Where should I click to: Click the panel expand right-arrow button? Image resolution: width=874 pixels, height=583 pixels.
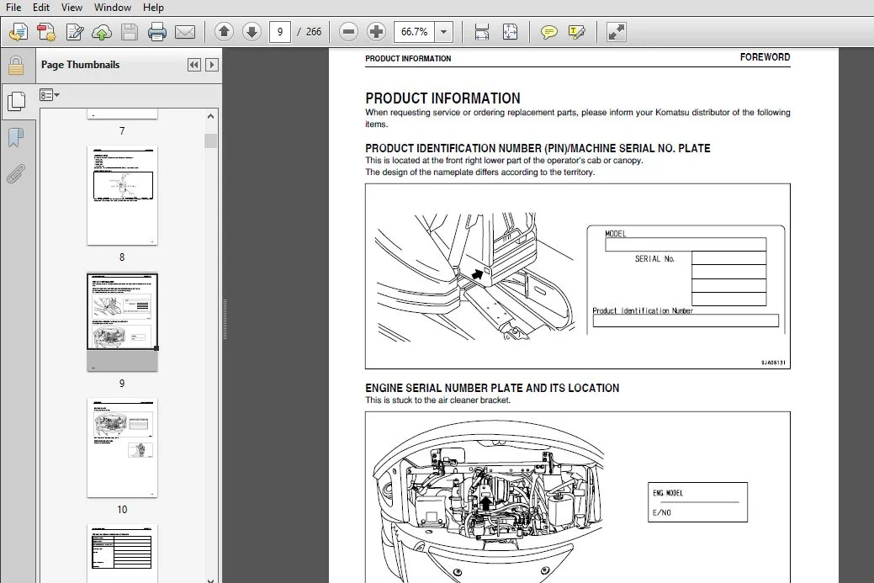(212, 65)
